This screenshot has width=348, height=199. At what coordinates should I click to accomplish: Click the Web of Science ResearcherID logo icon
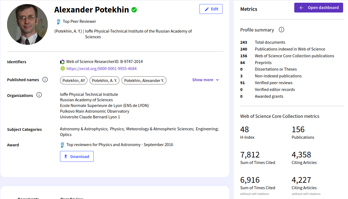tap(62, 62)
